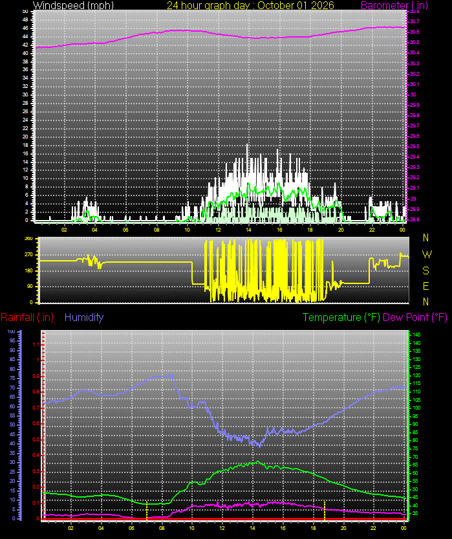Click the '75' humidity axis value

click(12, 378)
